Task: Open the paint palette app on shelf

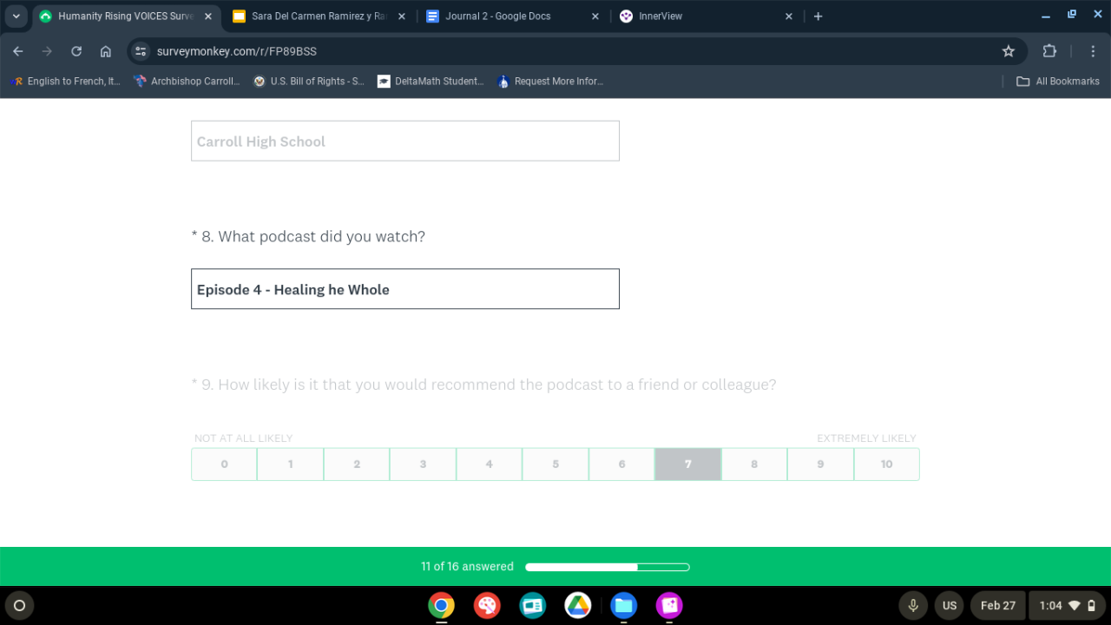Action: [x=487, y=605]
